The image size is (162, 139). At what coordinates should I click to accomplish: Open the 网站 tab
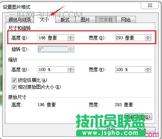(126, 20)
